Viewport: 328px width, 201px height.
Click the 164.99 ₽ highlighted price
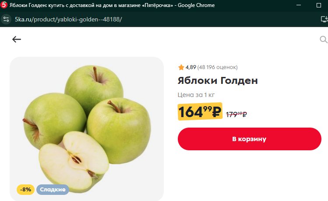pos(200,111)
